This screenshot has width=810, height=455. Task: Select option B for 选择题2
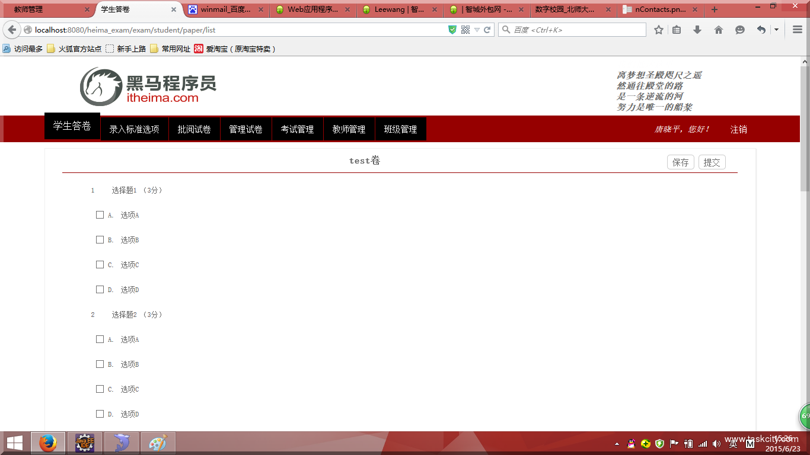(x=100, y=364)
